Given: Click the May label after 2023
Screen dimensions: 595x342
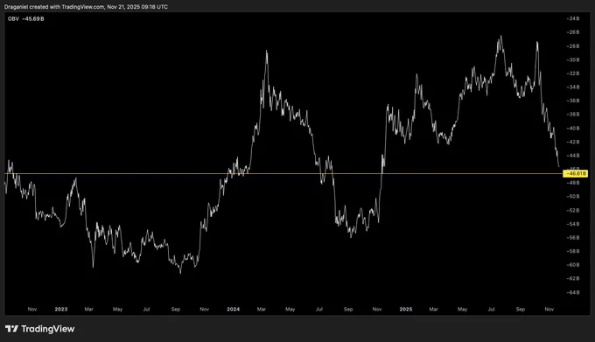Looking at the screenshot, I should (x=117, y=309).
